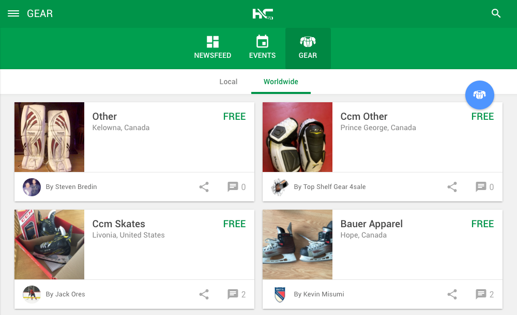The image size is (517, 315).
Task: Open comments on Jack Ores listing
Action: tap(236, 294)
